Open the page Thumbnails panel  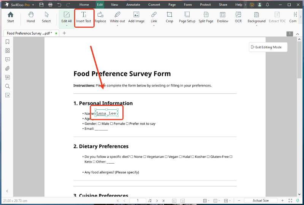click(7, 50)
